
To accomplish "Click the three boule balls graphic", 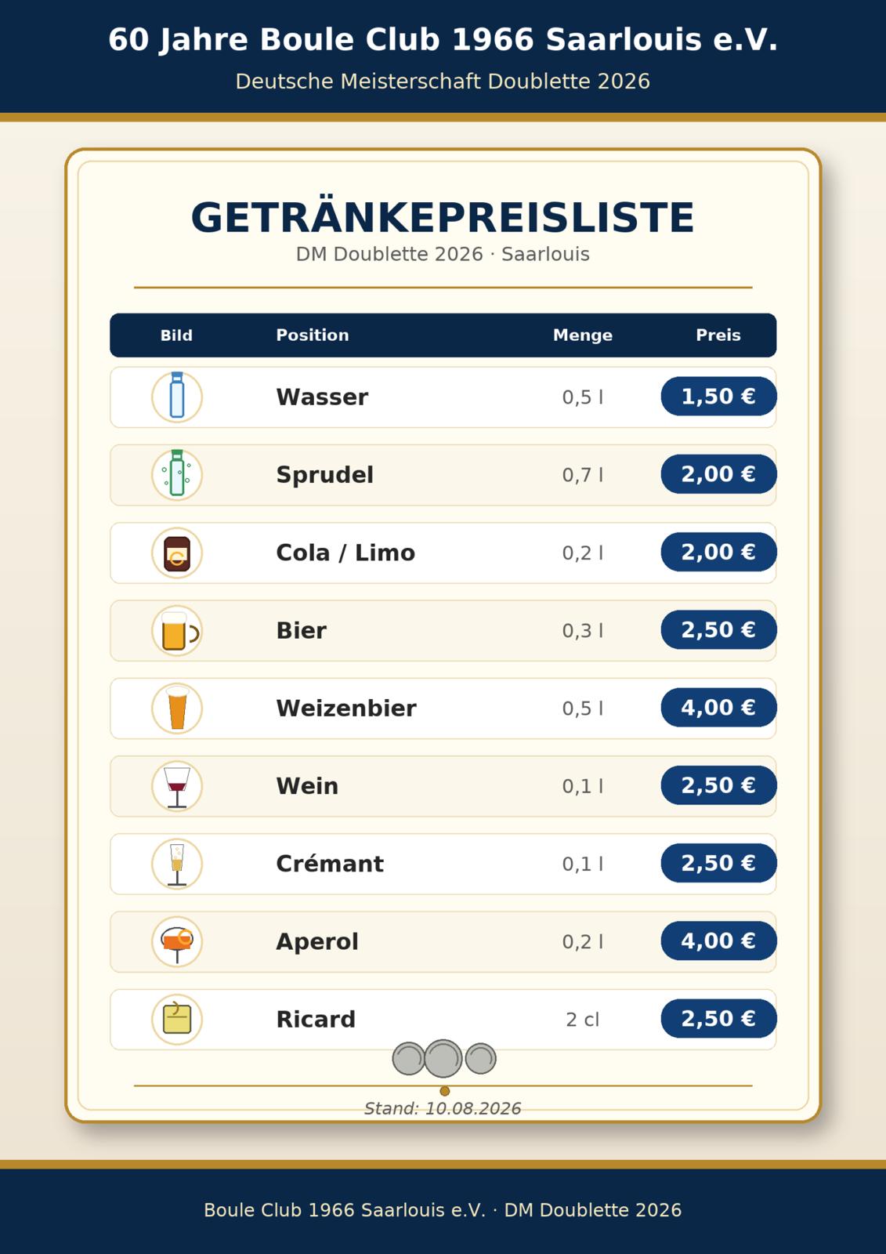I will pos(444,1059).
